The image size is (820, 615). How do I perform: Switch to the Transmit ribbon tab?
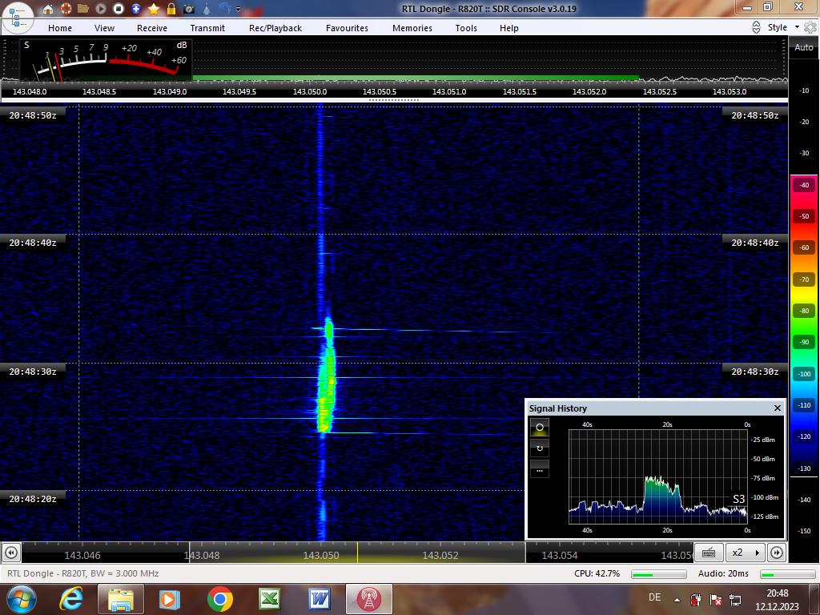207,28
